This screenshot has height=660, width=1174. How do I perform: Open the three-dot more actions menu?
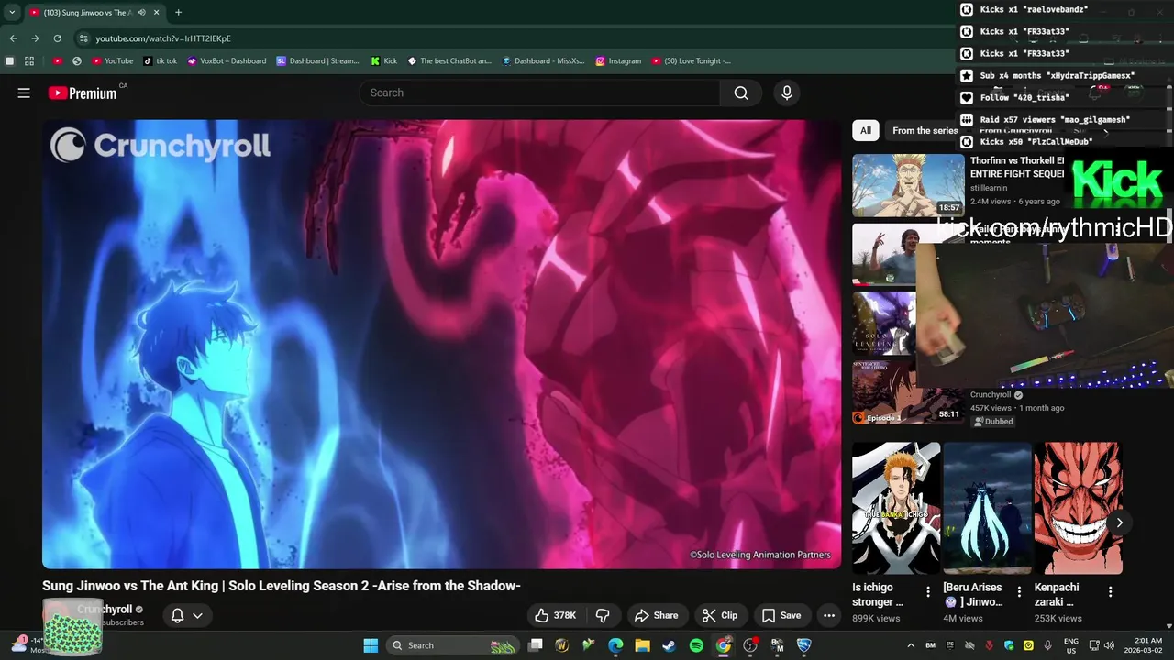(x=829, y=615)
